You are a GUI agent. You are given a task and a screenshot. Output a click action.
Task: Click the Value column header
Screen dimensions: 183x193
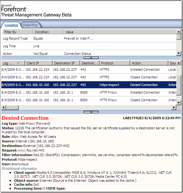[x=79, y=32]
